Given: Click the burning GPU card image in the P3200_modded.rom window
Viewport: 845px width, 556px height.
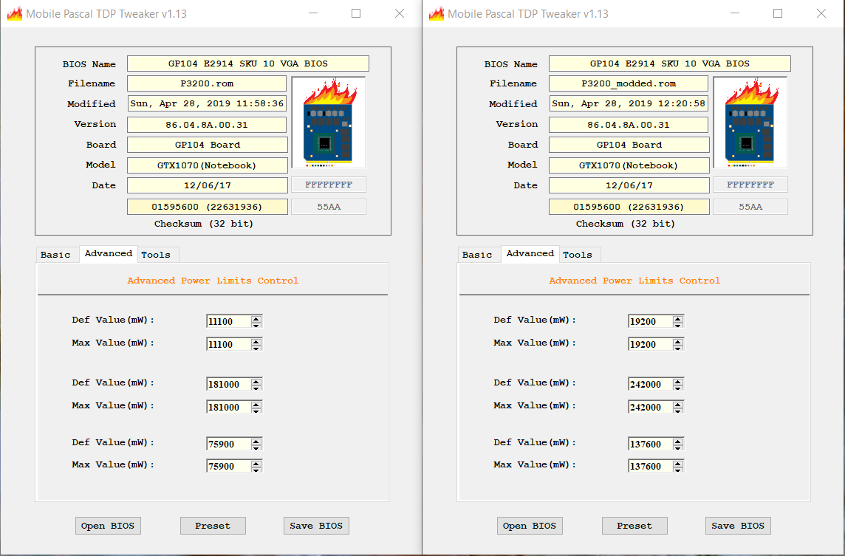Looking at the screenshot, I should point(750,123).
